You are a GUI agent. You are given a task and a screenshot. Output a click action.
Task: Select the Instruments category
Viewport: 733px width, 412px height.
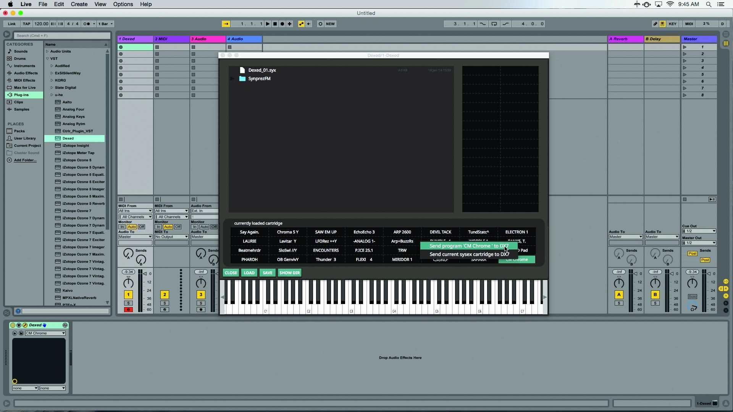point(24,66)
